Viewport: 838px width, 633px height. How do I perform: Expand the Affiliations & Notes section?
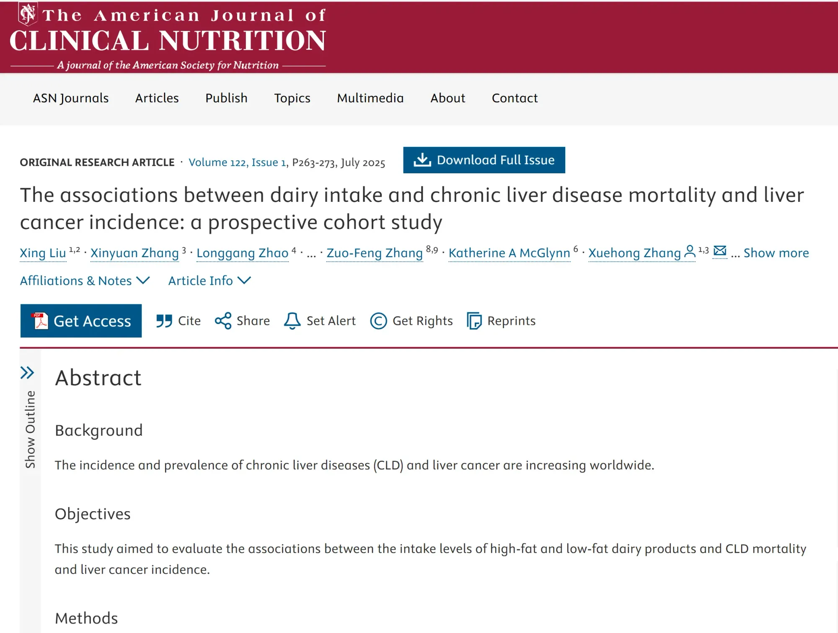click(85, 280)
